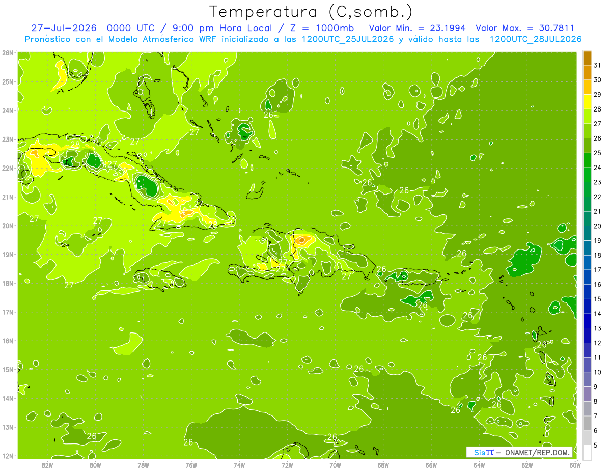Click the '64W' longitude axis label
Viewport: 611px width, 472px height.
click(479, 465)
